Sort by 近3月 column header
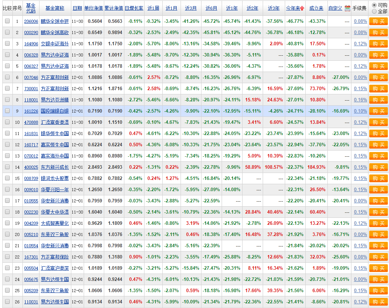The height and width of the screenshot is (308, 389). [x=191, y=8]
